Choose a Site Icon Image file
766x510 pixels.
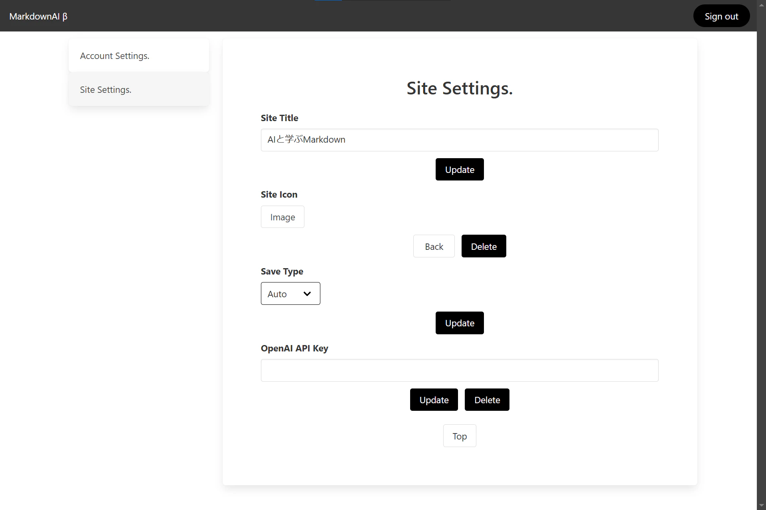(282, 217)
